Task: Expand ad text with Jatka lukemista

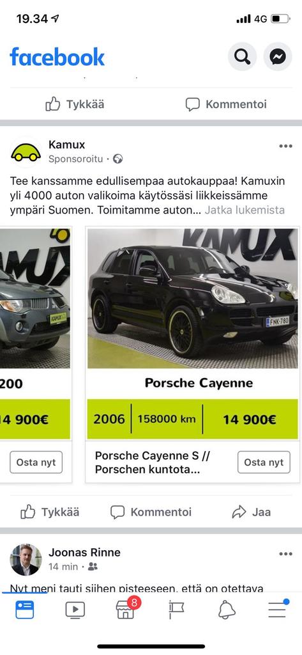Action: click(245, 210)
